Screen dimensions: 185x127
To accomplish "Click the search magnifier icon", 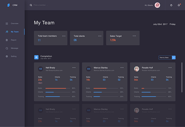I will [31, 5].
